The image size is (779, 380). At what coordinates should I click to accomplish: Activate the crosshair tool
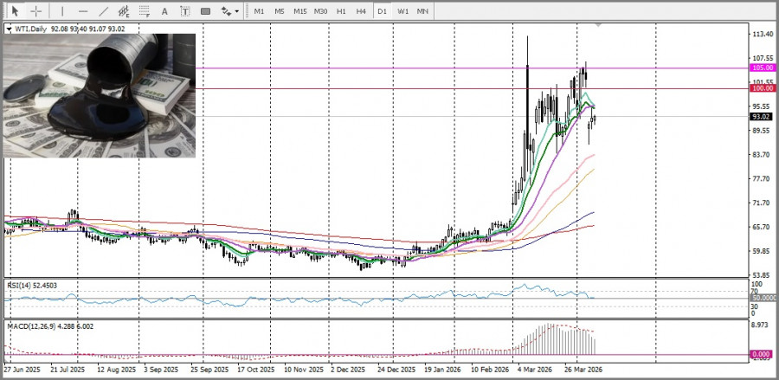point(36,11)
